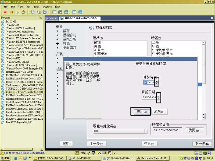Select [Windows XP Japanese Professional] favorite
Viewport: 215px width, 161px height.
[x=23, y=38]
